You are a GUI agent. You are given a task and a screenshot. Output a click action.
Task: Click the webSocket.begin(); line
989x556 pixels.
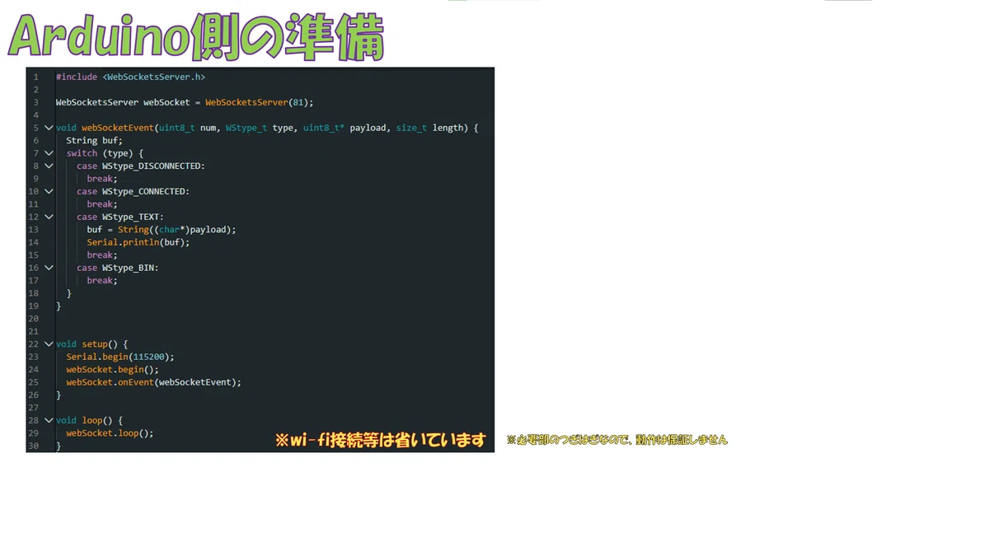point(113,370)
